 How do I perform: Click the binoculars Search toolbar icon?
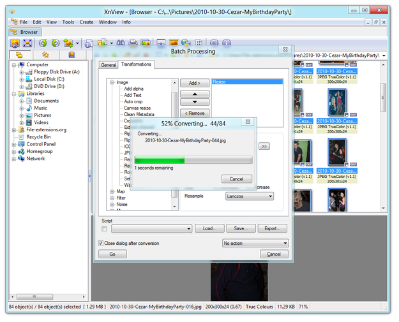[121, 43]
